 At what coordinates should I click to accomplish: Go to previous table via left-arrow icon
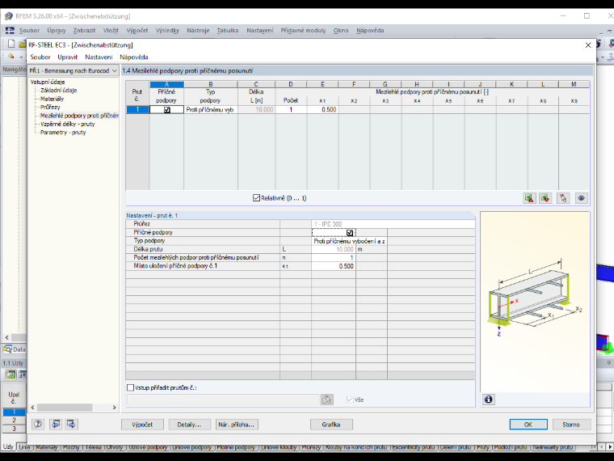[x=56, y=424]
